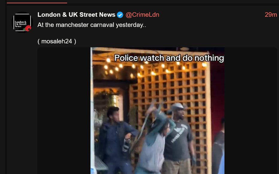Click the "Police watch and do nothing" caption
279x174 pixels.
(x=169, y=58)
